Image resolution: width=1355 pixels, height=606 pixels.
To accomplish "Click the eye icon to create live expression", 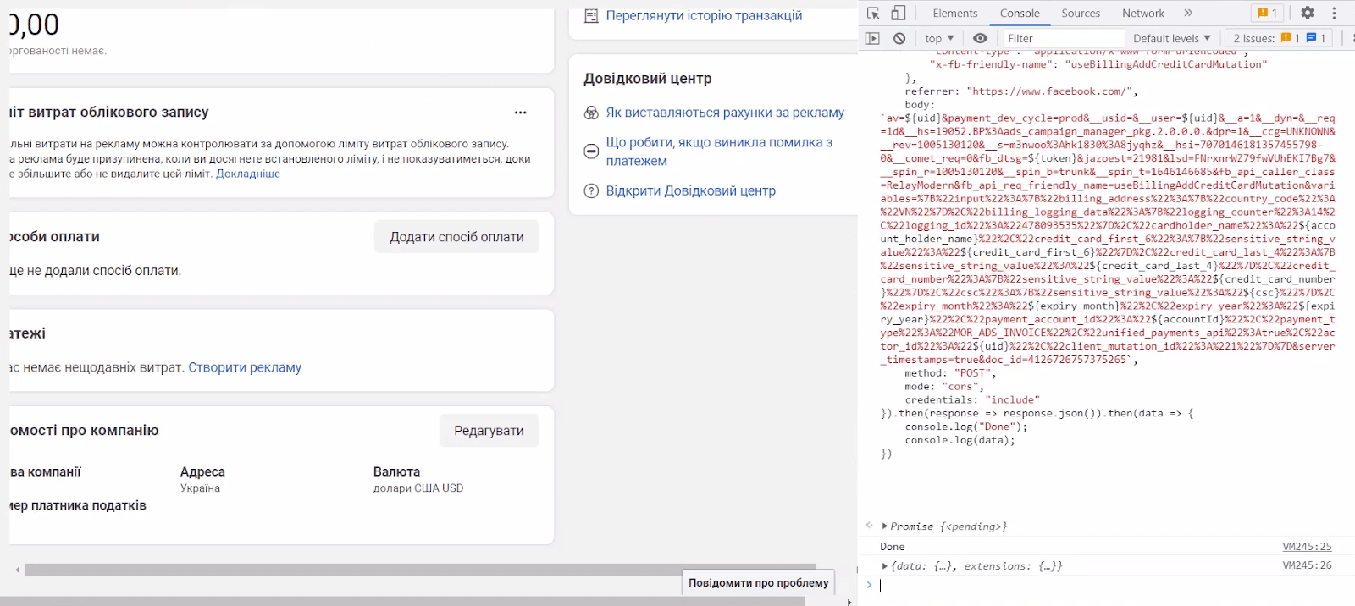I will click(x=980, y=38).
